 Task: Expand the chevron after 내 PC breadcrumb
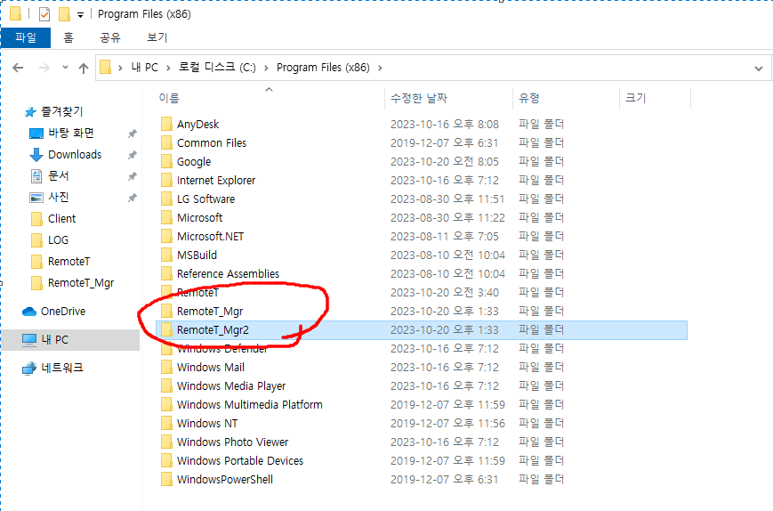[168, 68]
